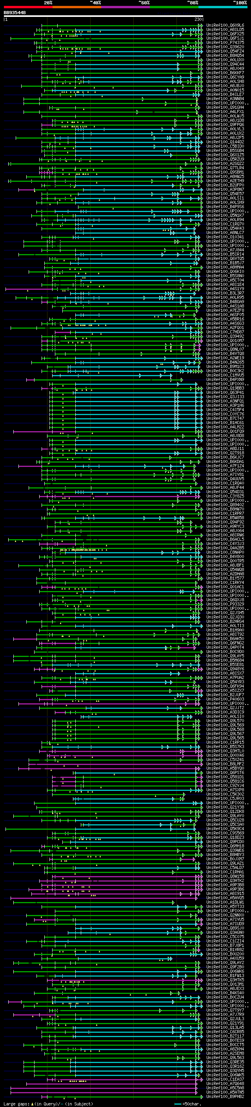
Task: Select hit UniRef100_A8ILD5
Action: [x=225, y=30]
